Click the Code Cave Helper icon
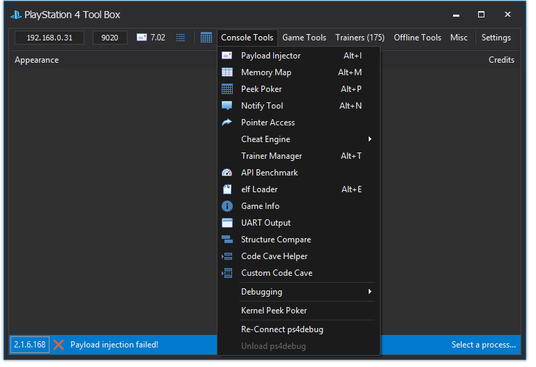Image resolution: width=536 pixels, height=367 pixels. (227, 256)
